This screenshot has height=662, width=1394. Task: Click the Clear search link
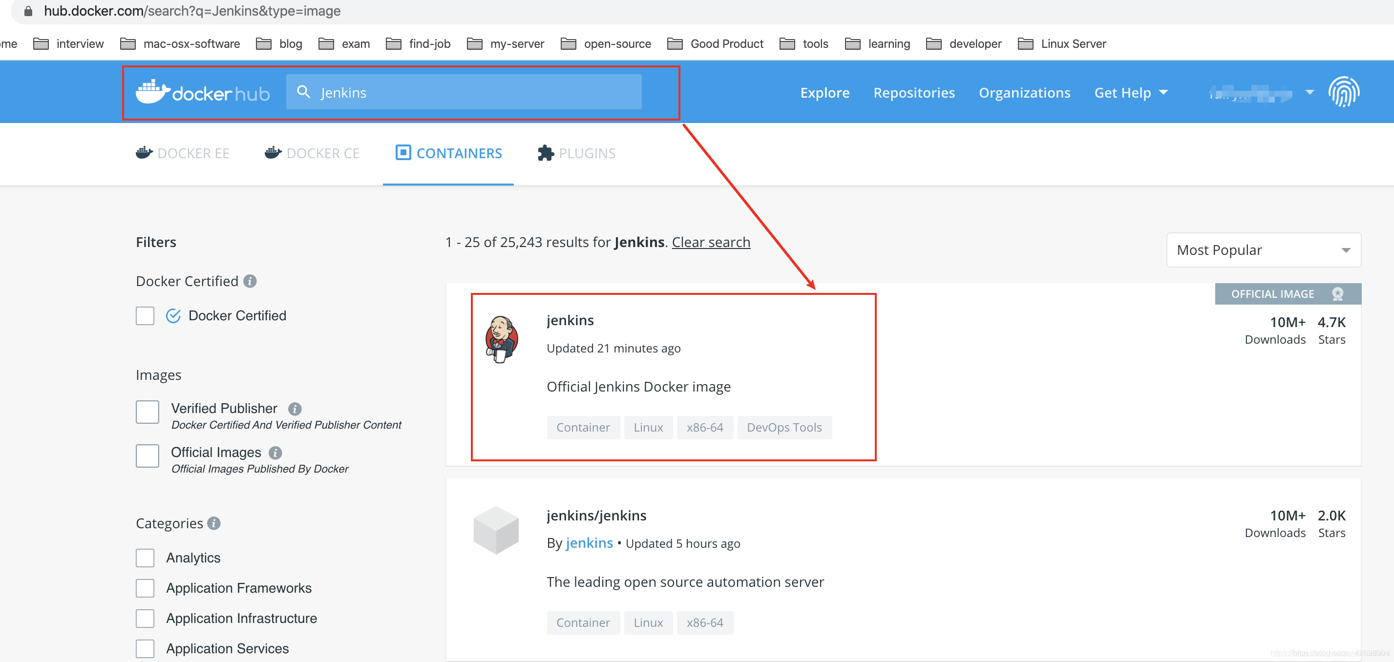pos(711,242)
